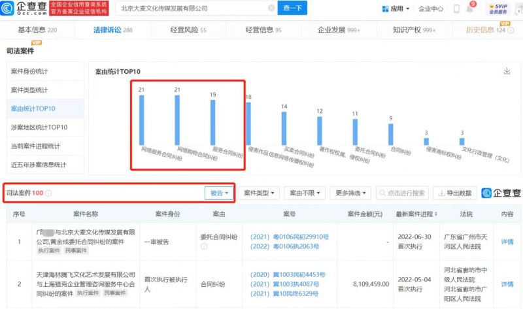
Task: Open the 被告 identity dropdown
Action: click(x=219, y=193)
